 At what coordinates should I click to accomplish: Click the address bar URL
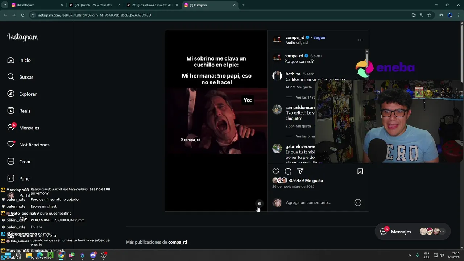click(94, 15)
